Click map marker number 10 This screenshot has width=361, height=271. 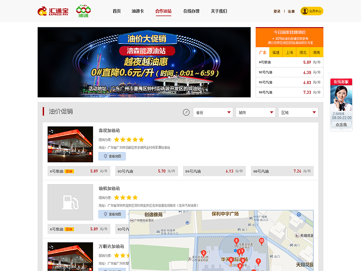pyautogui.click(x=262, y=241)
